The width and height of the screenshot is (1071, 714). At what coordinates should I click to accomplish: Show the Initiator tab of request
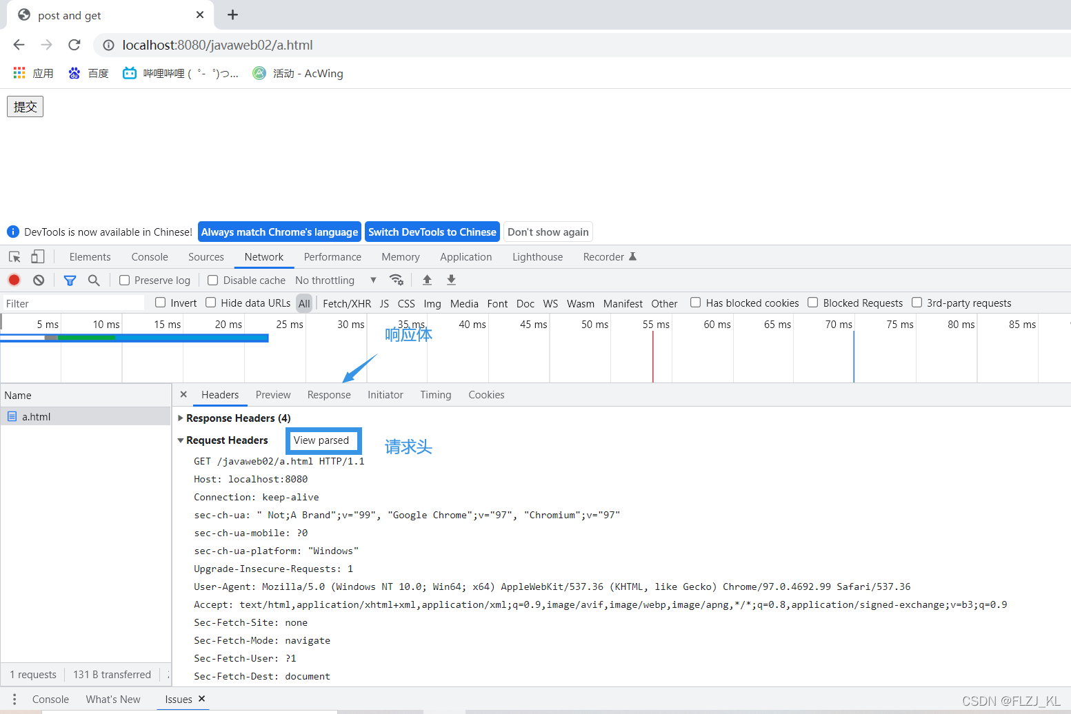coord(386,395)
